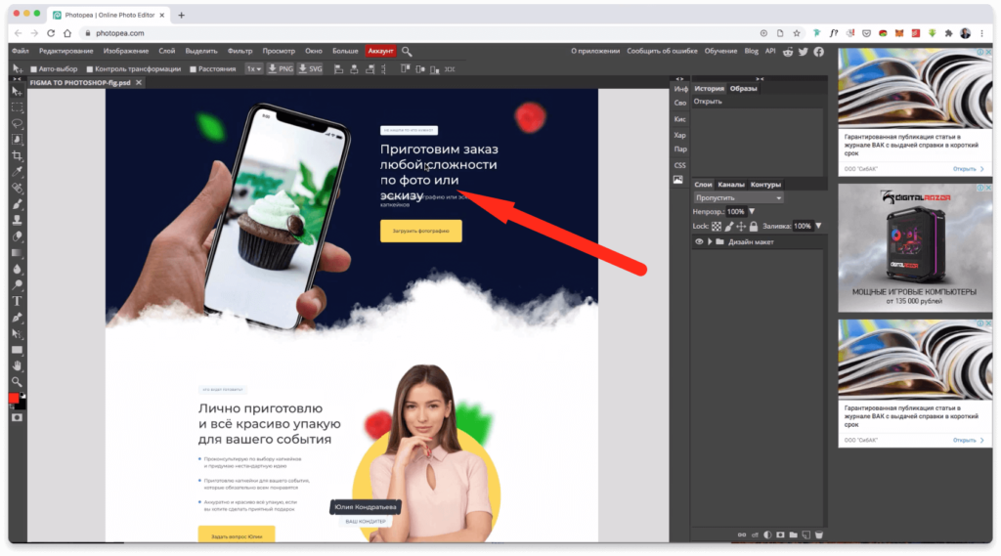The width and height of the screenshot is (1001, 556).
Task: Expand the Дизайн макет folder
Action: (x=710, y=241)
